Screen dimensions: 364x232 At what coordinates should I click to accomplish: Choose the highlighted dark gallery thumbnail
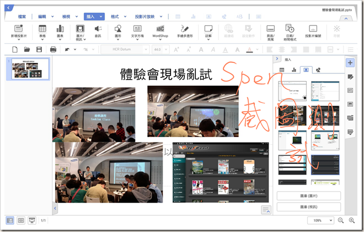point(325,165)
